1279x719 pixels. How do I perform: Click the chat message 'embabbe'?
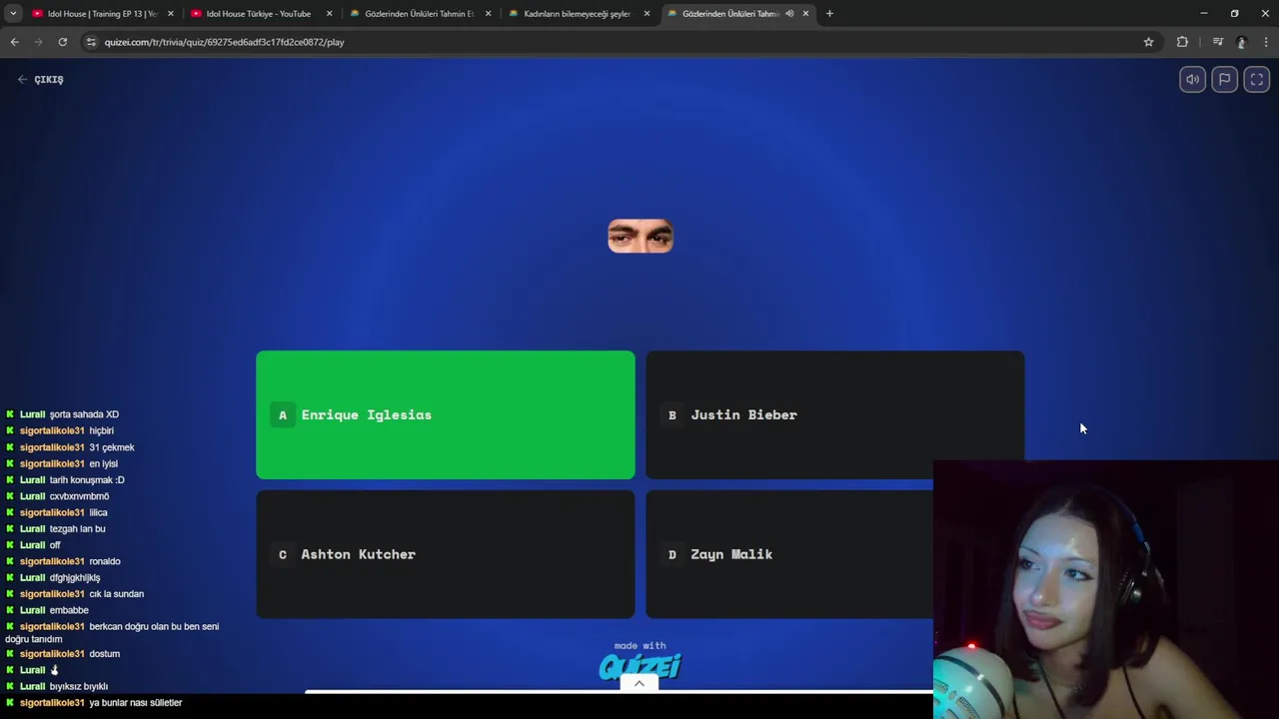click(x=69, y=610)
